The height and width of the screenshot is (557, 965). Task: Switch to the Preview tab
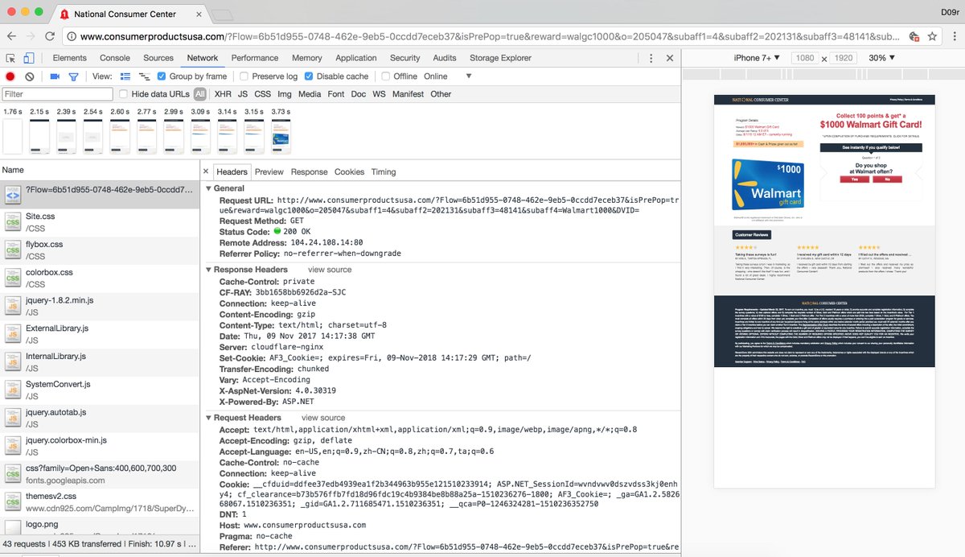point(269,171)
